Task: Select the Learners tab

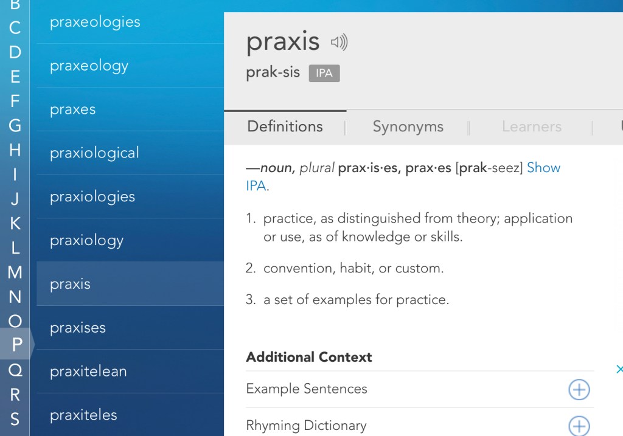Action: click(x=531, y=126)
